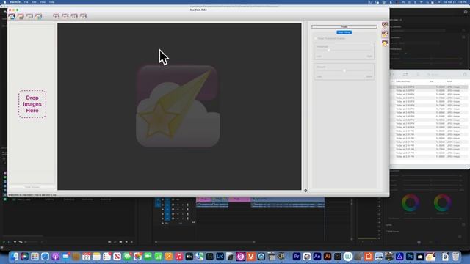Open the StarStaX application menu
This screenshot has width=470, height=264.
click(x=15, y=2)
